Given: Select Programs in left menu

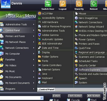Looking at the screenshot, I should pos(18,89).
